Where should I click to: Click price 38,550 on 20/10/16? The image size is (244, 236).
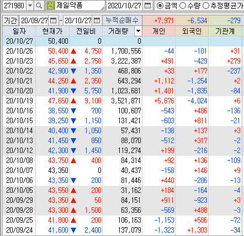[x=58, y=111]
